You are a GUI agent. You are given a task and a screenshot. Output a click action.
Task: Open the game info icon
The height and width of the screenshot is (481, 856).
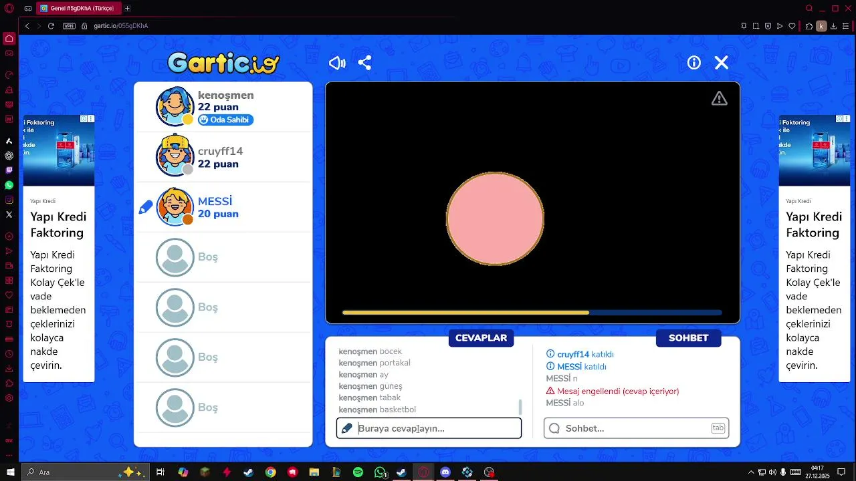694,63
